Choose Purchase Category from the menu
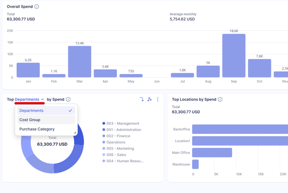This screenshot has height=193, width=288. [37, 129]
